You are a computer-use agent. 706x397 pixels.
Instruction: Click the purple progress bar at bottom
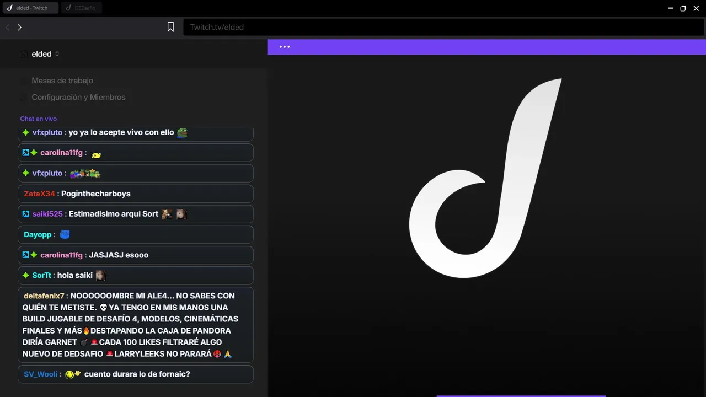[521, 396]
